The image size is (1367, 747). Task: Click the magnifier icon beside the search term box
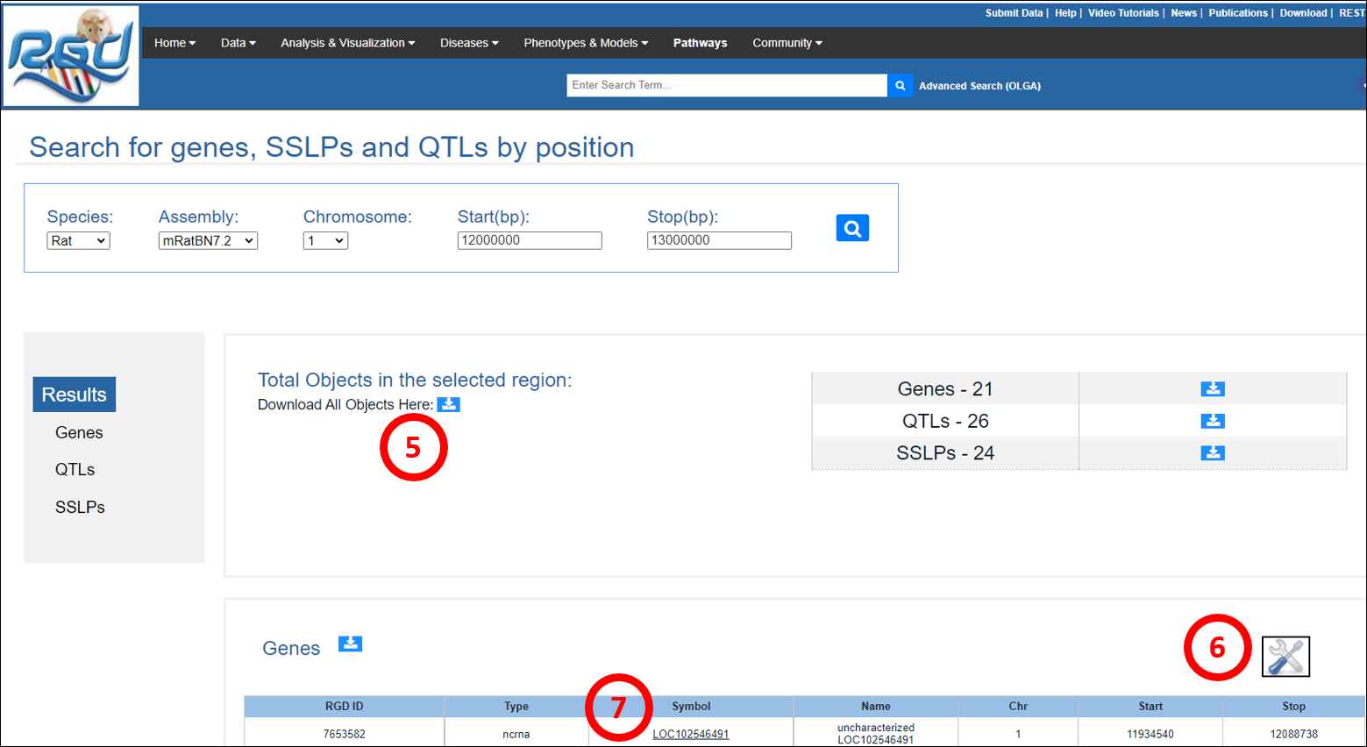point(900,85)
